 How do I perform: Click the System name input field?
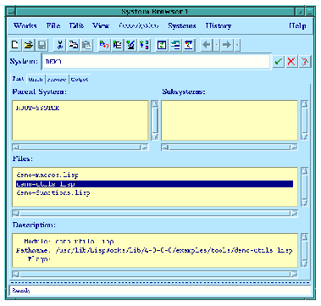click(x=156, y=62)
